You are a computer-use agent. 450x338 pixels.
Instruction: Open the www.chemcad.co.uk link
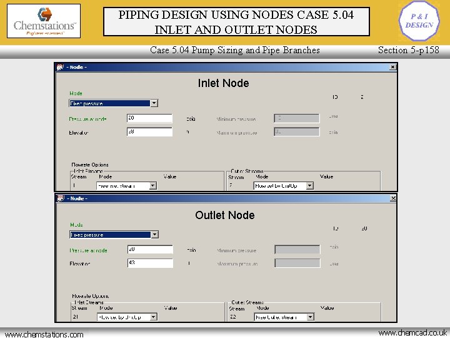(x=412, y=333)
